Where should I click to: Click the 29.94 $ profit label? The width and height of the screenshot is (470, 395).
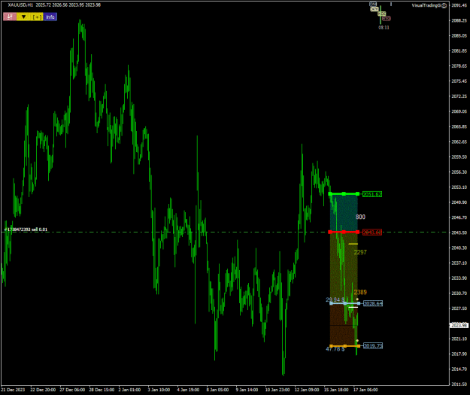click(335, 299)
